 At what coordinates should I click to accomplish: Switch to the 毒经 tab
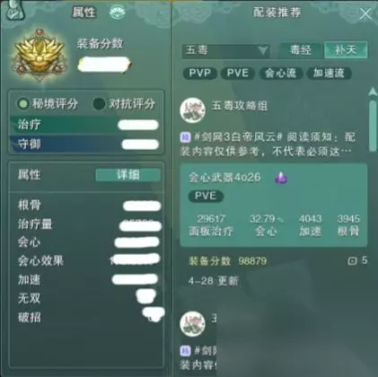click(301, 49)
